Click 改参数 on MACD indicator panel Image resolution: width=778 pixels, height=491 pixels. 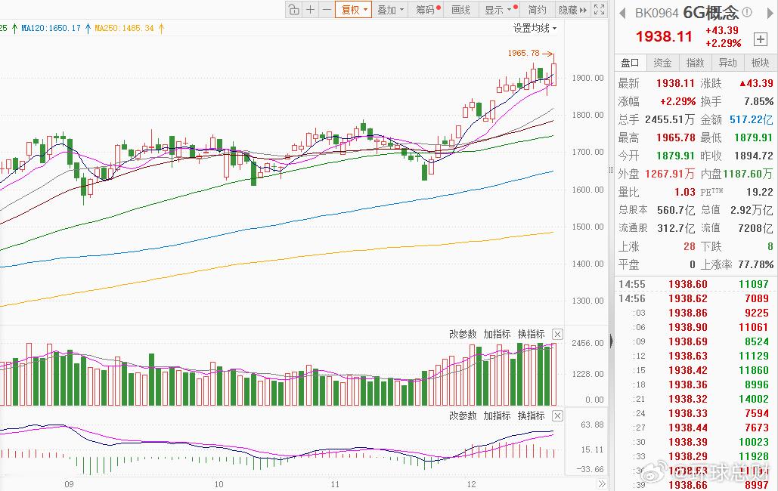(x=463, y=415)
